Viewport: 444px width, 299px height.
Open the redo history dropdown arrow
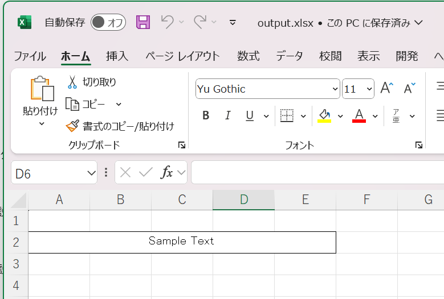pos(214,22)
